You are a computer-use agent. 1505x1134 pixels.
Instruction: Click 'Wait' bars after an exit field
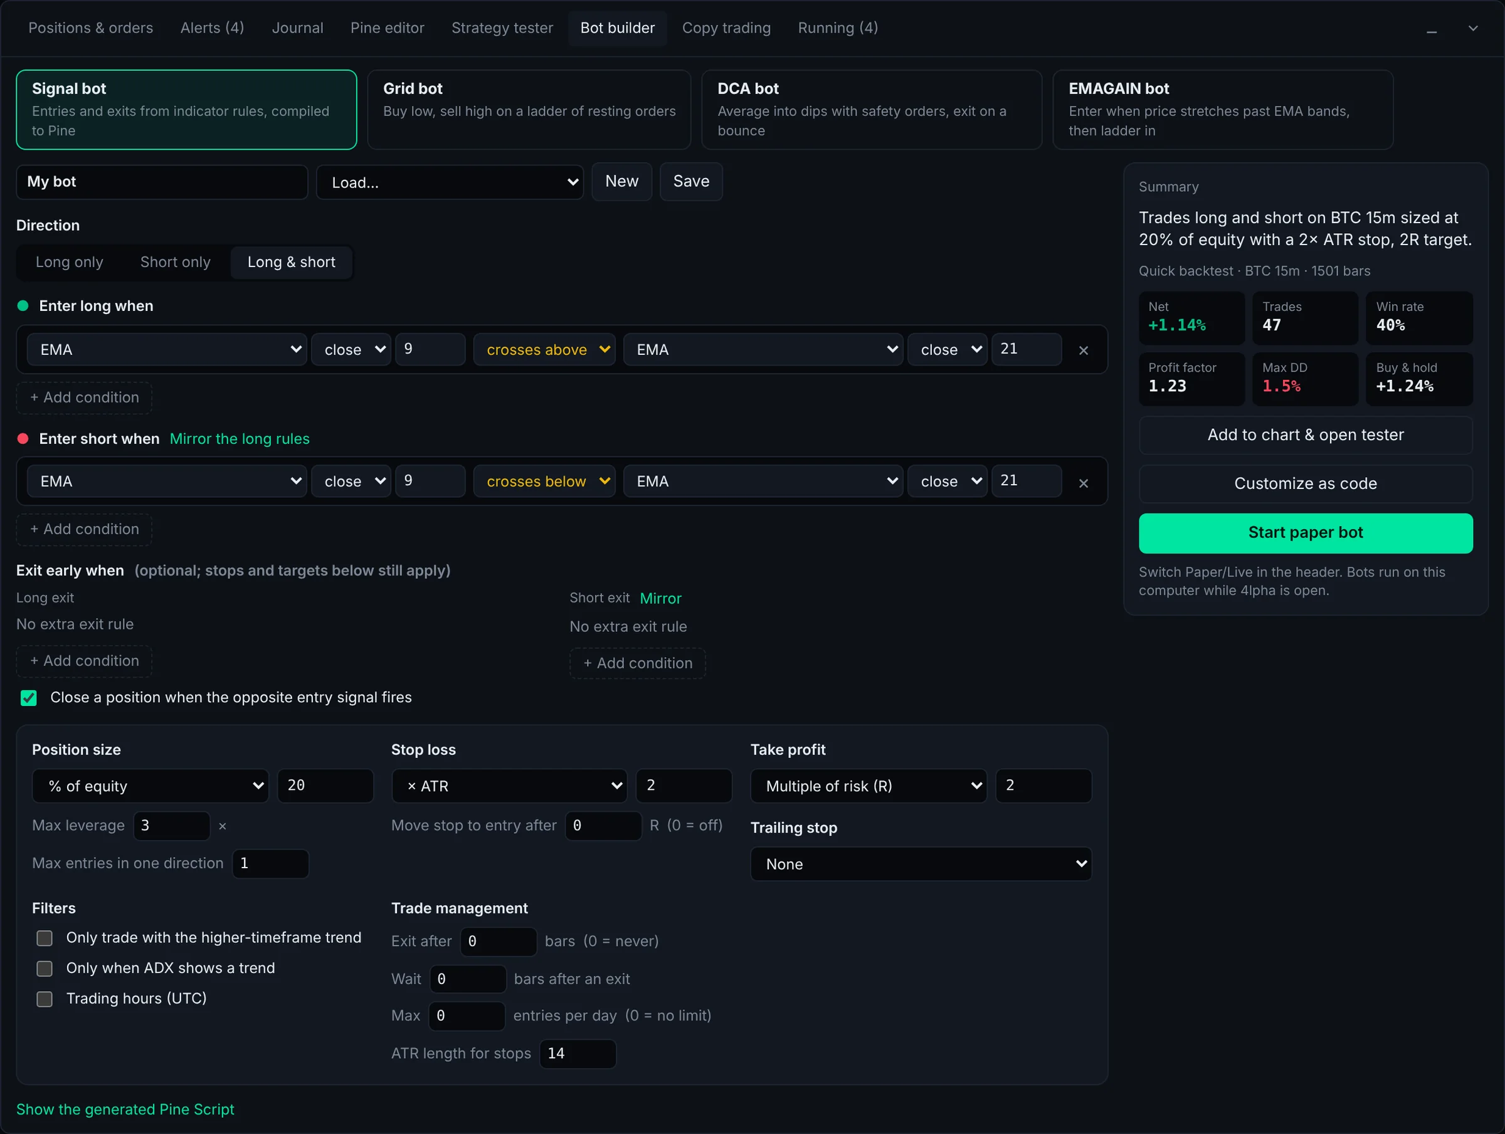(x=468, y=980)
